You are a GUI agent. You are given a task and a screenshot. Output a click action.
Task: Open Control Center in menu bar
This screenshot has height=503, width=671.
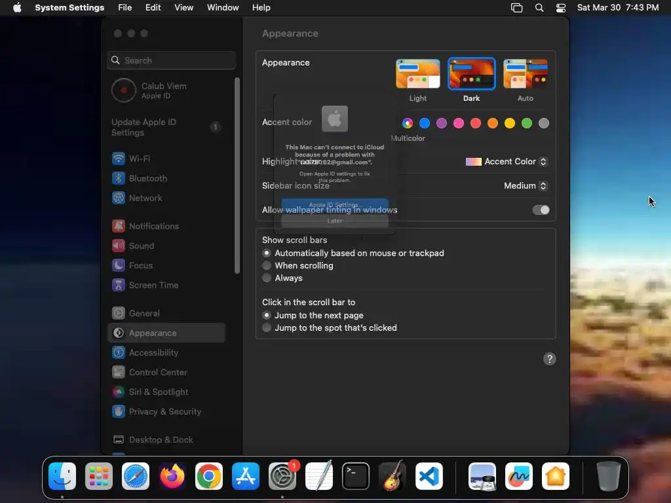click(x=561, y=8)
